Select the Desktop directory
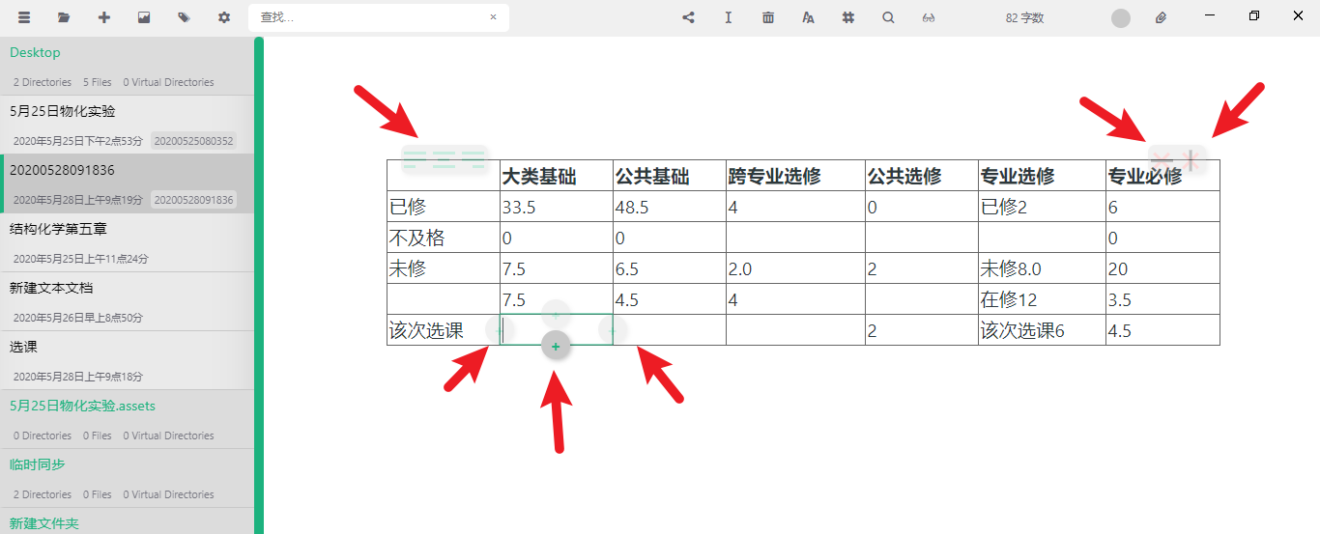1320x534 pixels. click(x=127, y=66)
